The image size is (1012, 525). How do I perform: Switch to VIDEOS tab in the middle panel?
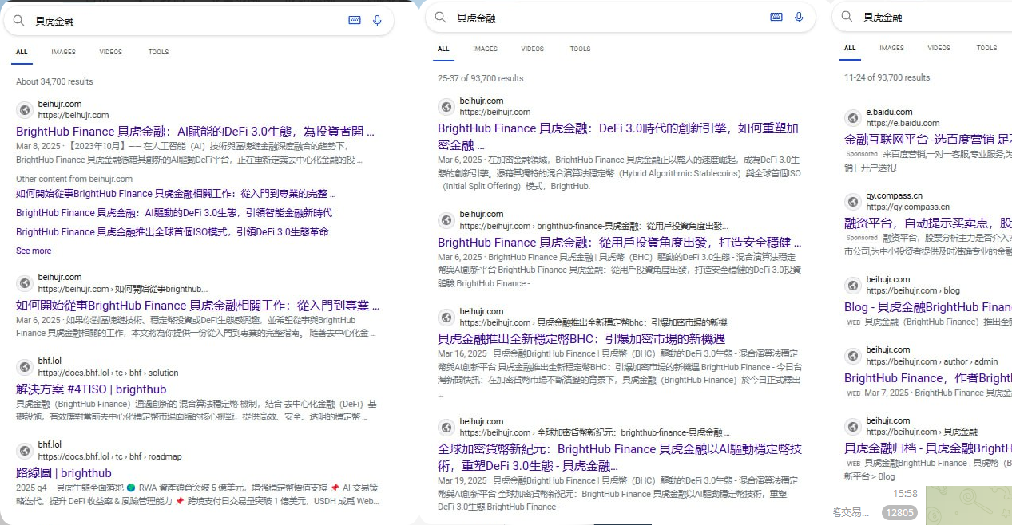tap(533, 49)
